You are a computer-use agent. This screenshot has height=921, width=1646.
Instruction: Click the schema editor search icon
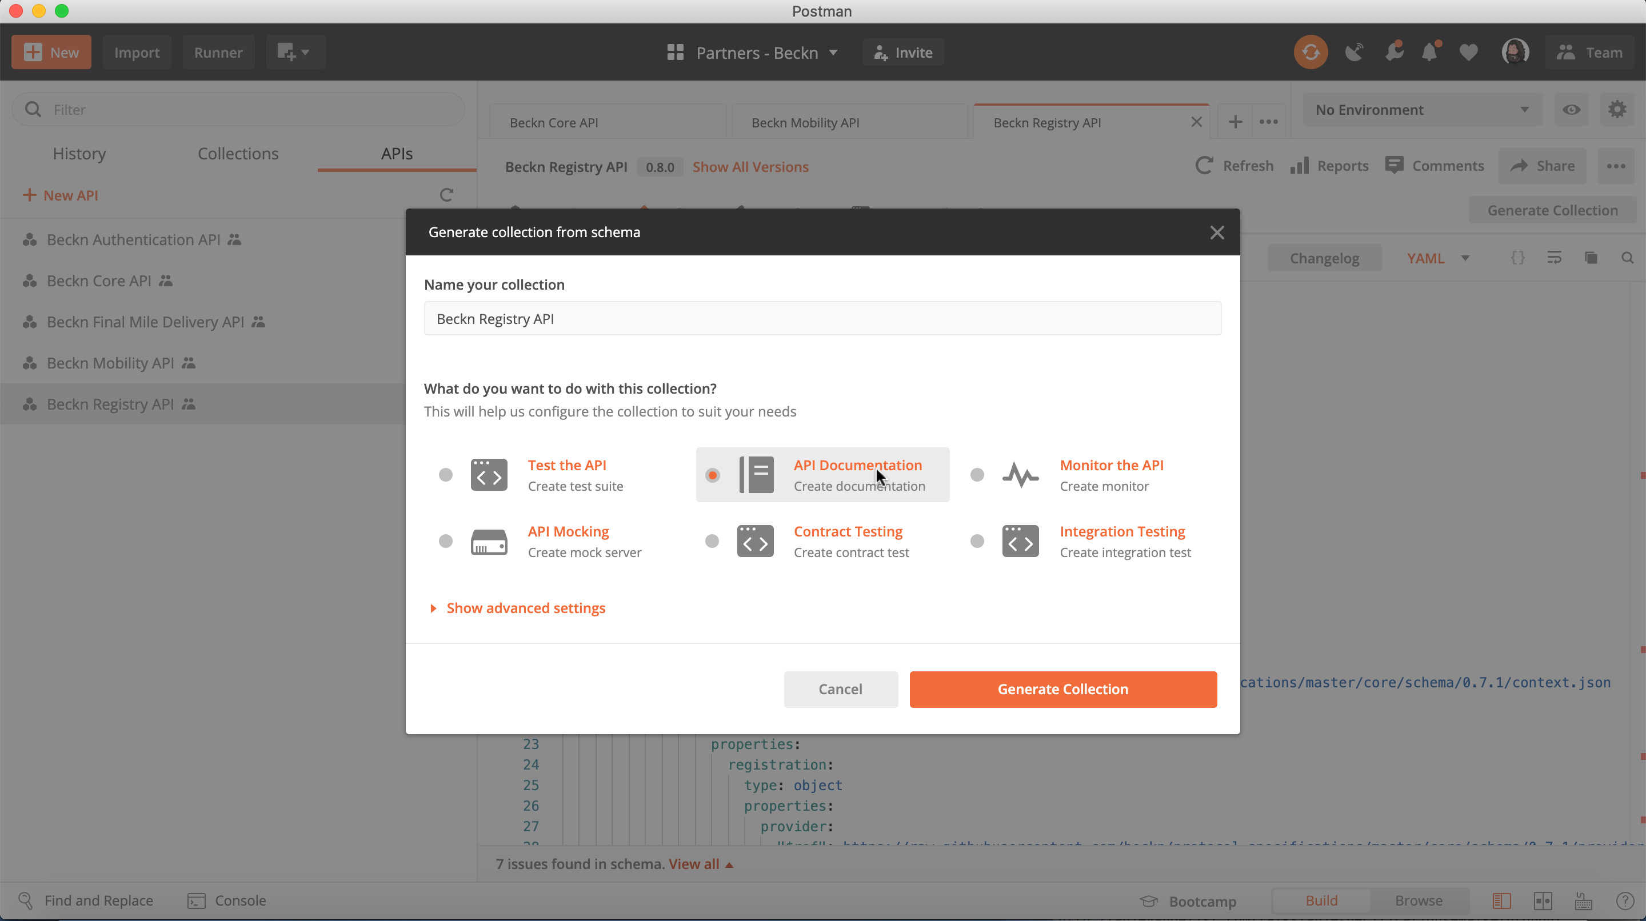click(1628, 258)
